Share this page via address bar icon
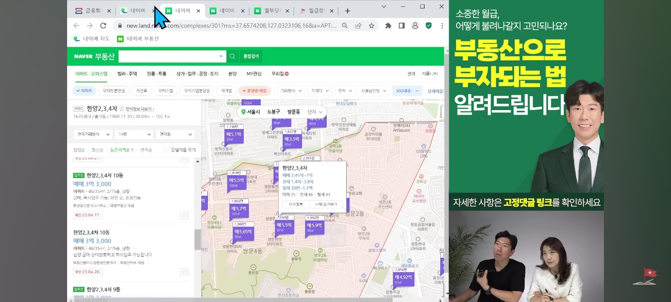The height and width of the screenshot is (302, 671). coord(358,26)
